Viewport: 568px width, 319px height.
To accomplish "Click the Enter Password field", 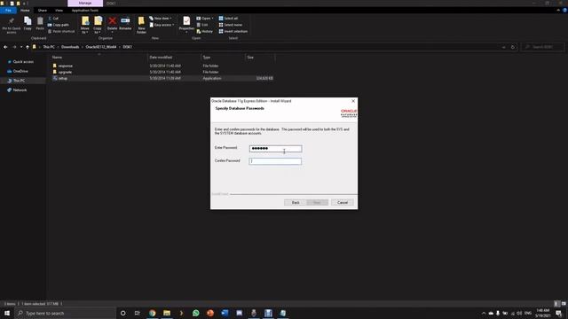I will pyautogui.click(x=275, y=149).
